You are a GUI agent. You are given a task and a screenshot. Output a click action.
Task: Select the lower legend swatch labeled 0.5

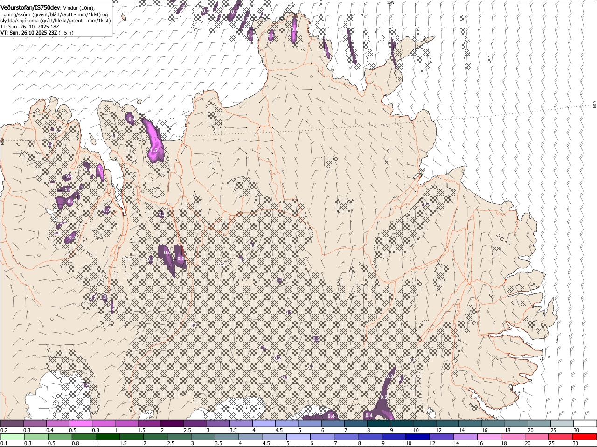(x=60, y=437)
